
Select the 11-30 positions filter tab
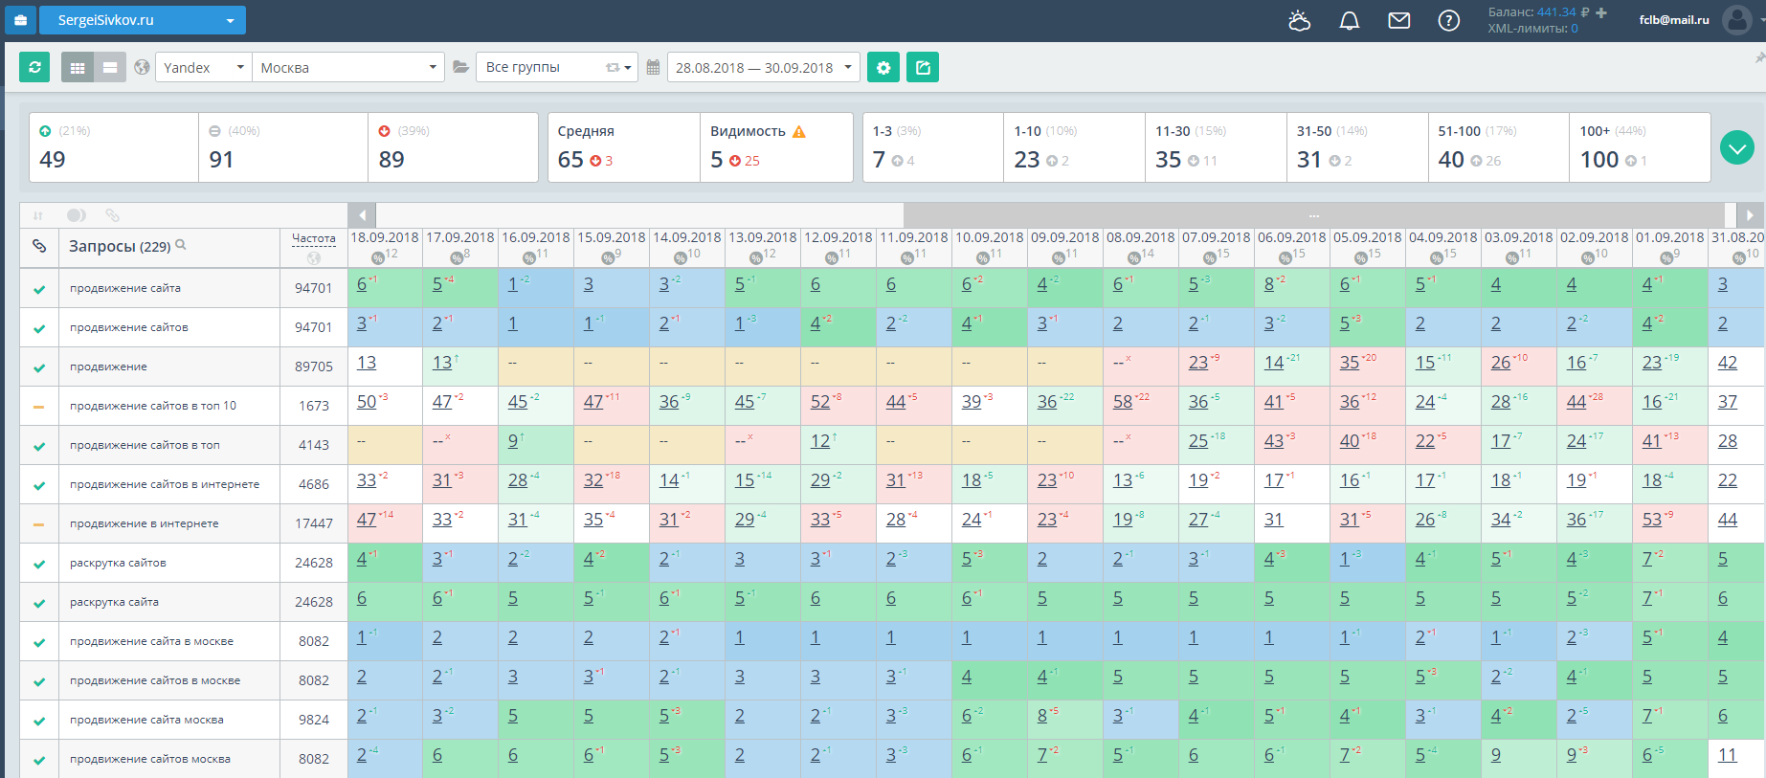1216,147
